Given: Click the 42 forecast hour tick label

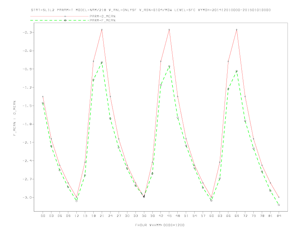Looking at the screenshot, I should (x=161, y=216).
